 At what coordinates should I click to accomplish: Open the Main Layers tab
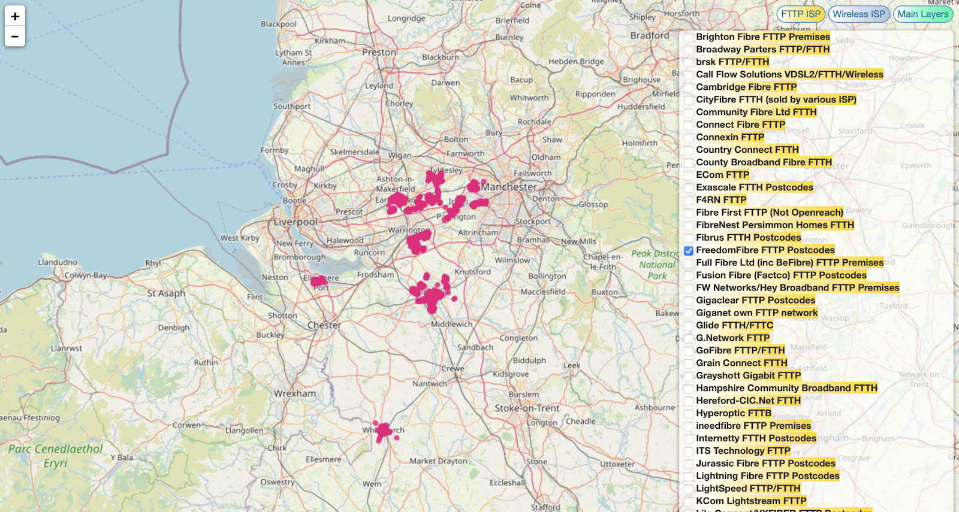[922, 14]
